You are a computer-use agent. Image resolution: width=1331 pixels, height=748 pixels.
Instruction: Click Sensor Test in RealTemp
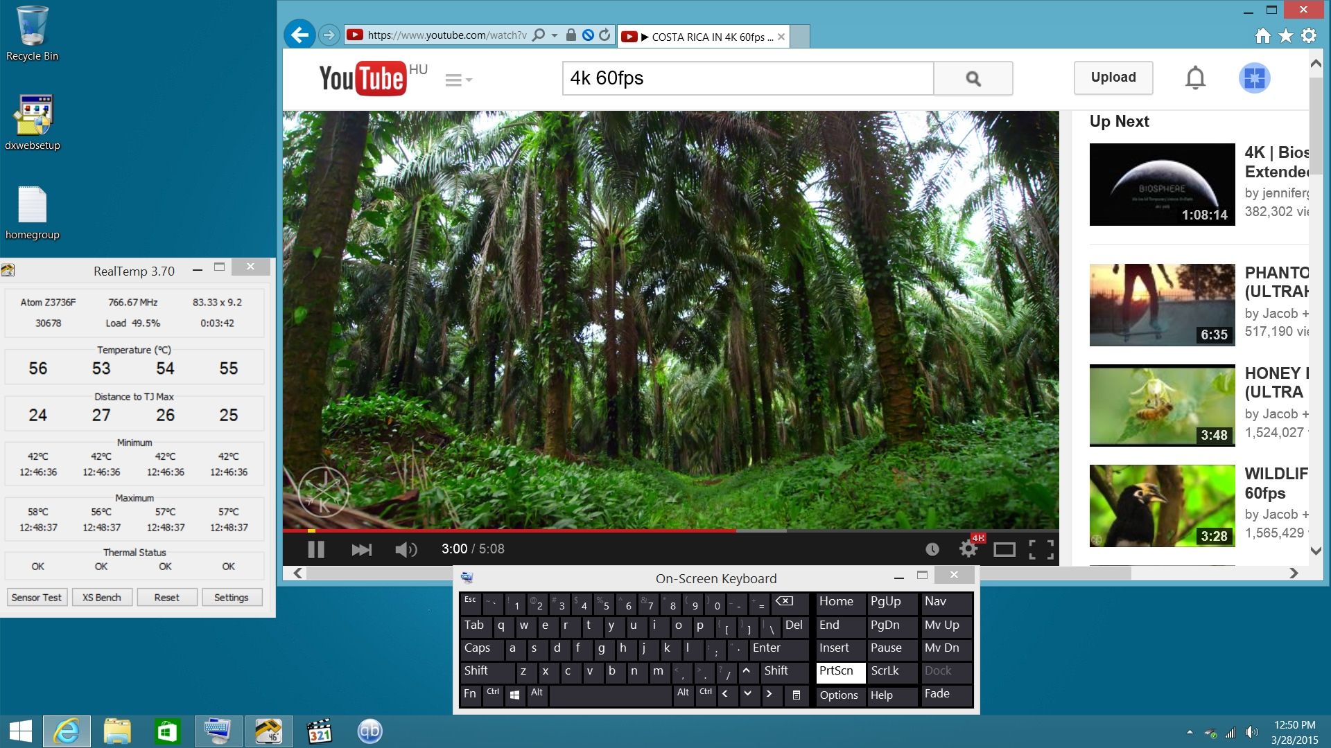point(37,597)
